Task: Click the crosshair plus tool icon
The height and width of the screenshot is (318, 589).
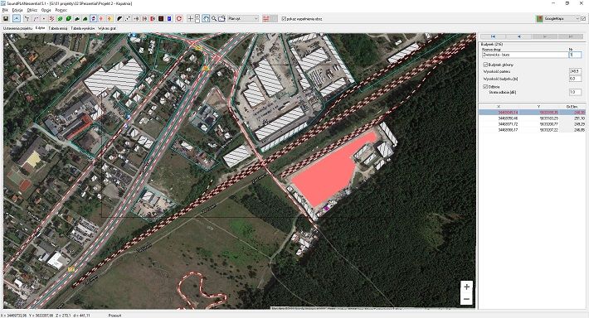Action: point(191,18)
